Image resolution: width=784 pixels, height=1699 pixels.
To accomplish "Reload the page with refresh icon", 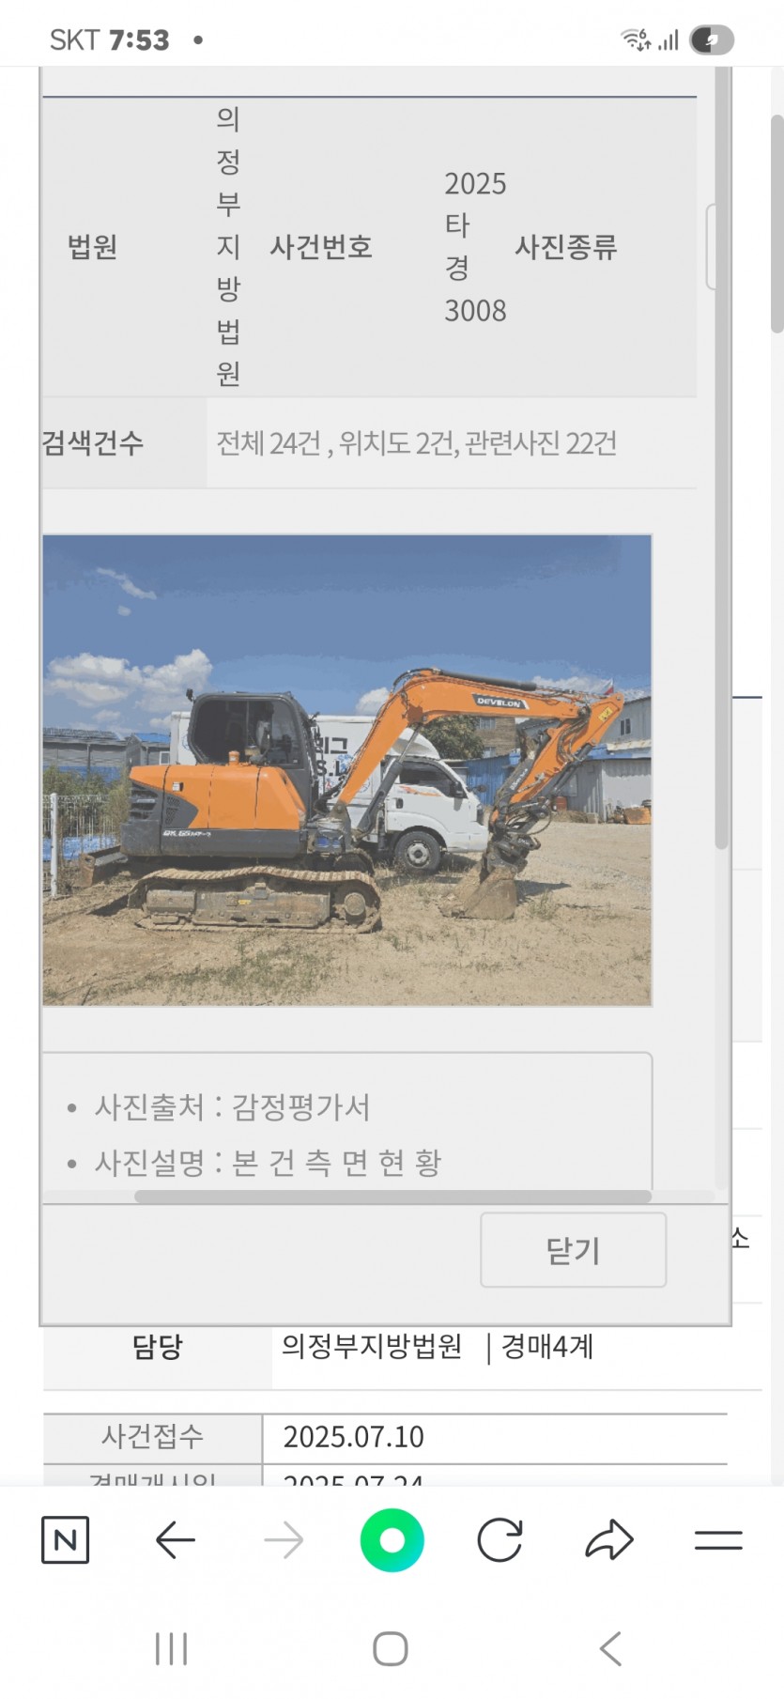I will tap(500, 1540).
